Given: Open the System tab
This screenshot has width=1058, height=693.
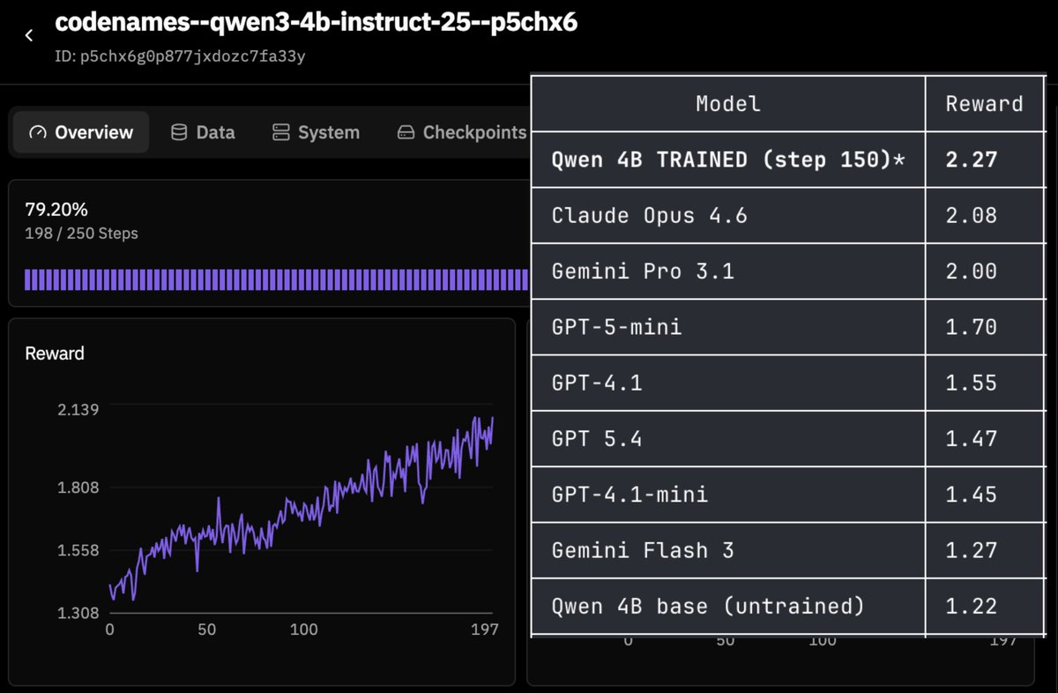Looking at the screenshot, I should 317,132.
